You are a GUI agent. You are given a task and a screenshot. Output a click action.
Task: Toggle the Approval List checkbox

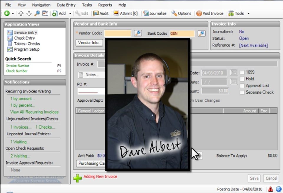click(x=242, y=85)
